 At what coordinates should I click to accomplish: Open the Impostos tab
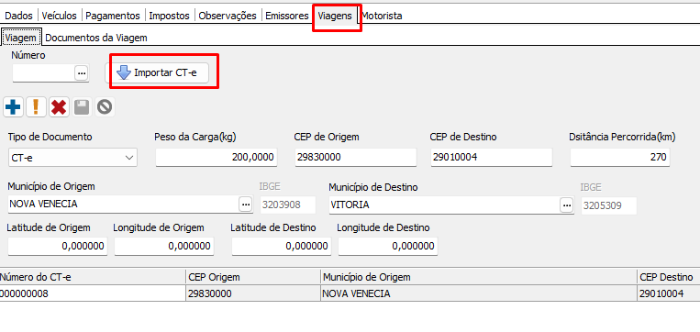coord(169,16)
